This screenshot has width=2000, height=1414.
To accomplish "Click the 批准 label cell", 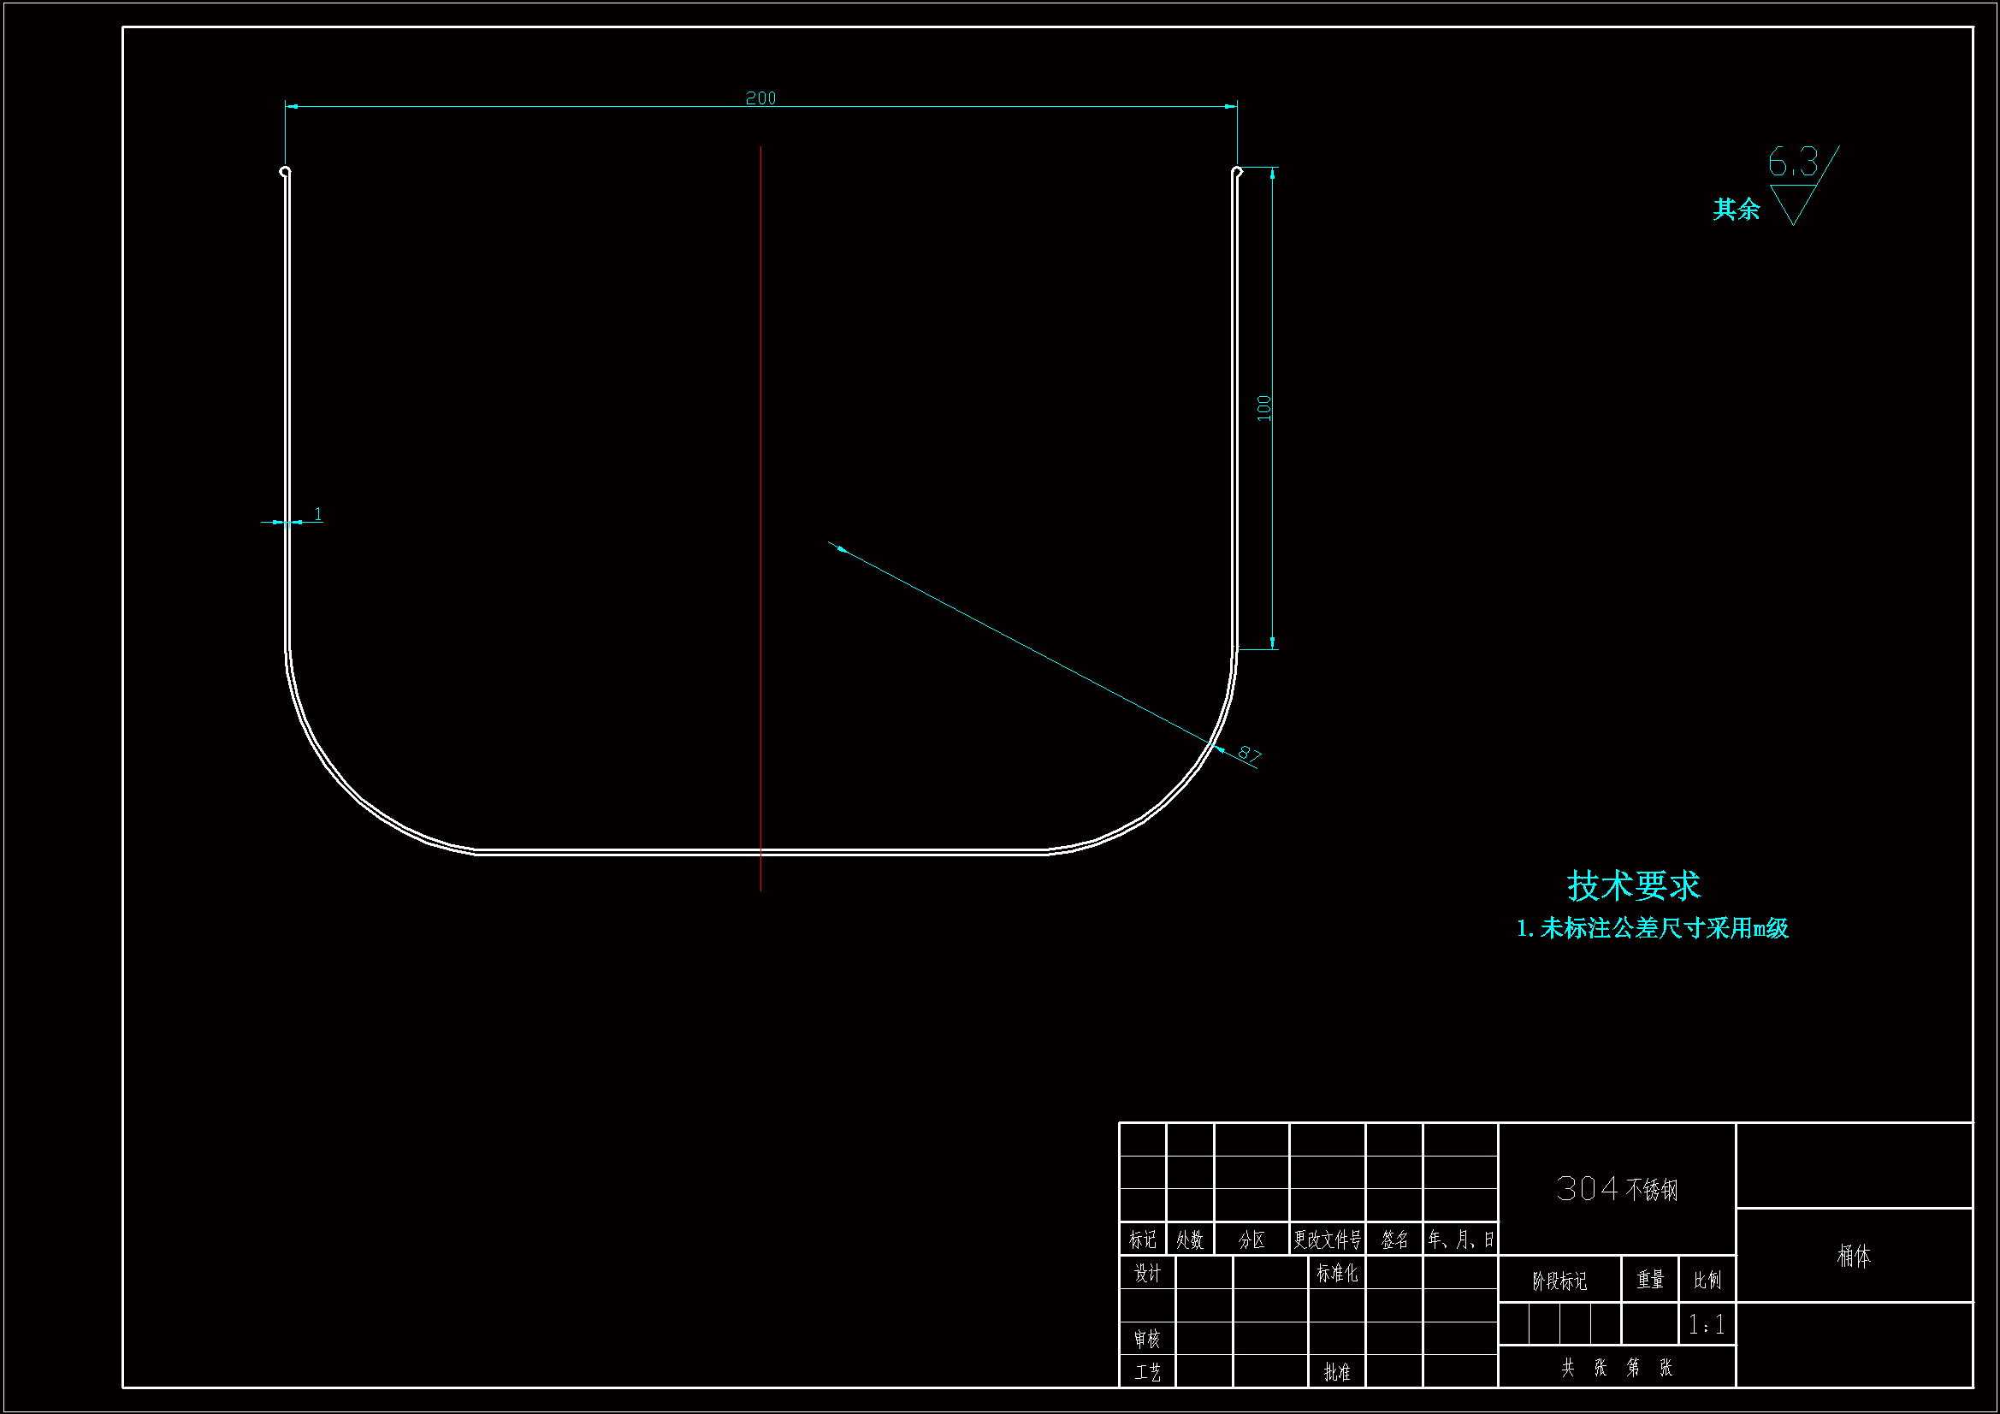I will (x=1337, y=1372).
